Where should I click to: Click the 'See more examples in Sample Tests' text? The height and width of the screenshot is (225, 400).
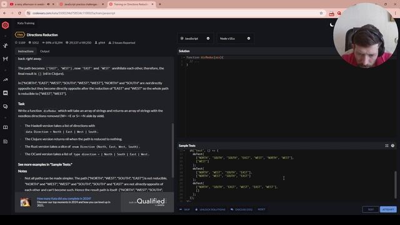pos(45,164)
